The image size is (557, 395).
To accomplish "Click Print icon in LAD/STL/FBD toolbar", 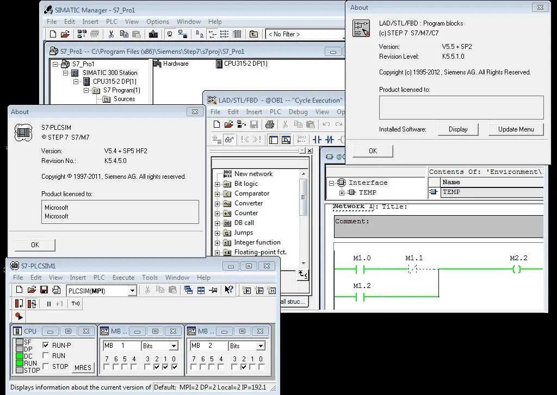I will point(270,124).
